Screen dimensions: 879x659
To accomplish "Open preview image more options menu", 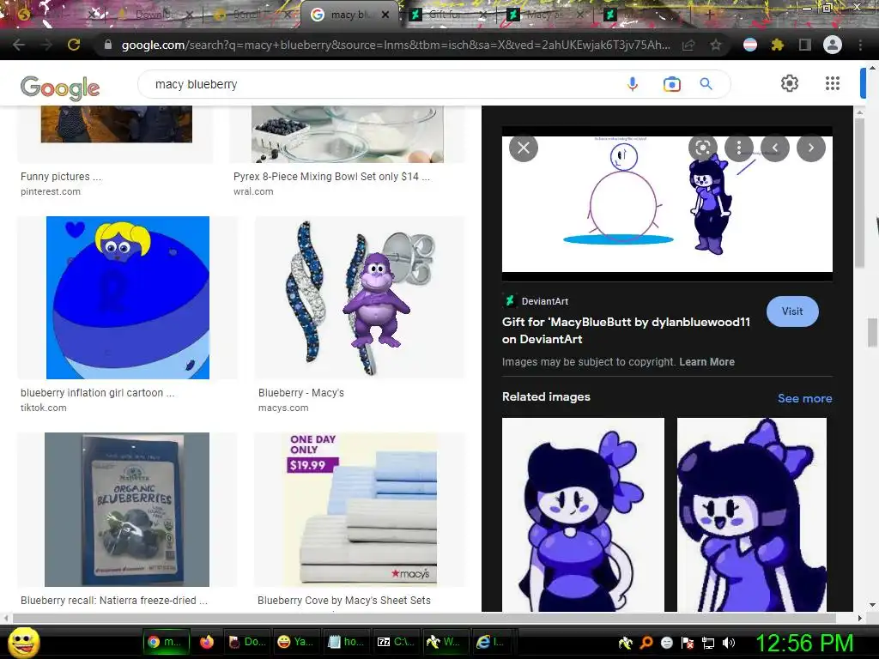I will click(x=739, y=148).
